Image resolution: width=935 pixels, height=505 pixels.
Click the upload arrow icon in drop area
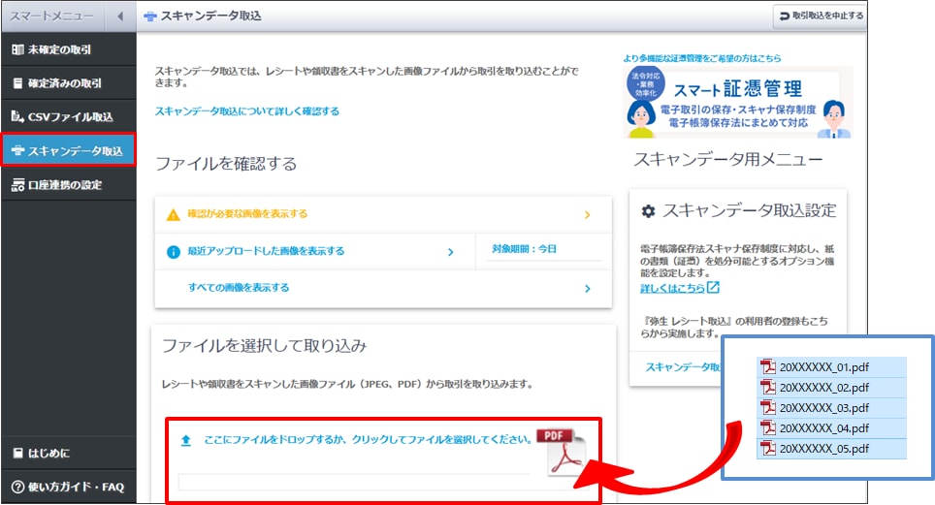click(x=186, y=440)
